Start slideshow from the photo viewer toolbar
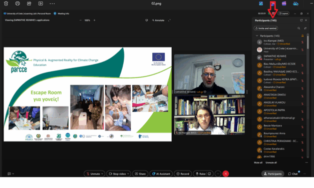This screenshot has width=314, height=188. 41,3
